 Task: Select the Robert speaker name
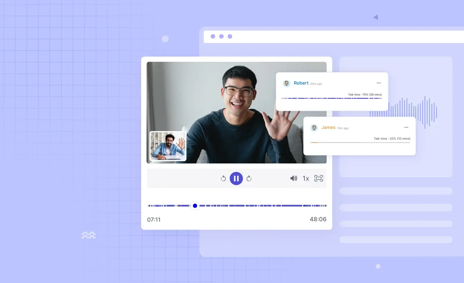pyautogui.click(x=301, y=83)
